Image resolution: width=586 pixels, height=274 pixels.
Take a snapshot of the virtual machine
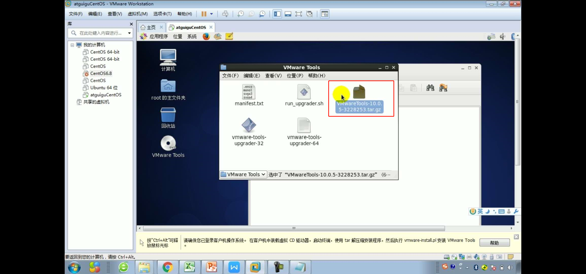pyautogui.click(x=240, y=14)
